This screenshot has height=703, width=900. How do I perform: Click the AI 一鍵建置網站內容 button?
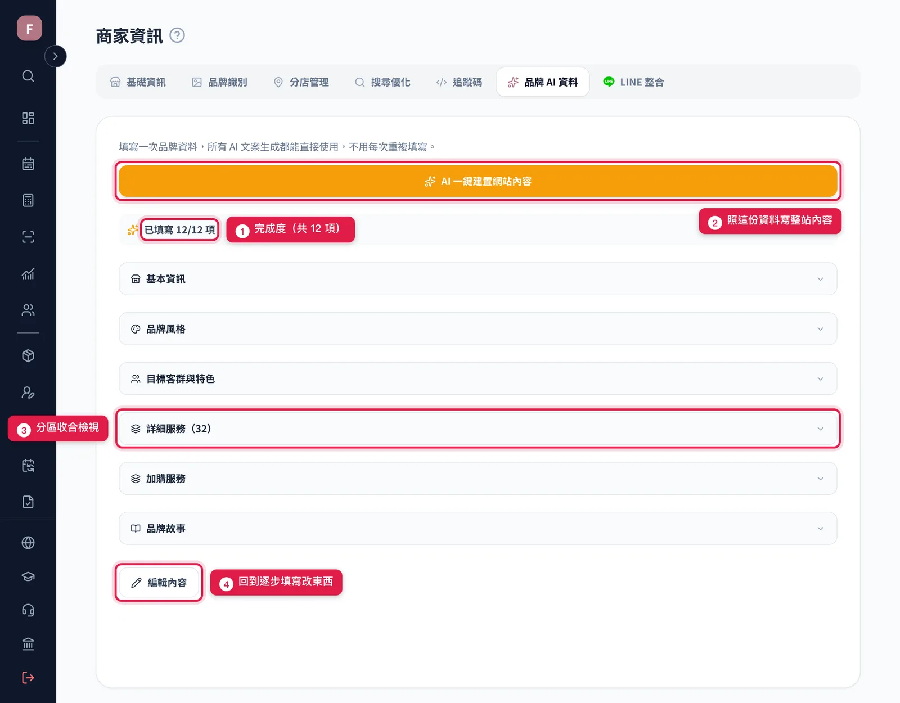point(478,181)
